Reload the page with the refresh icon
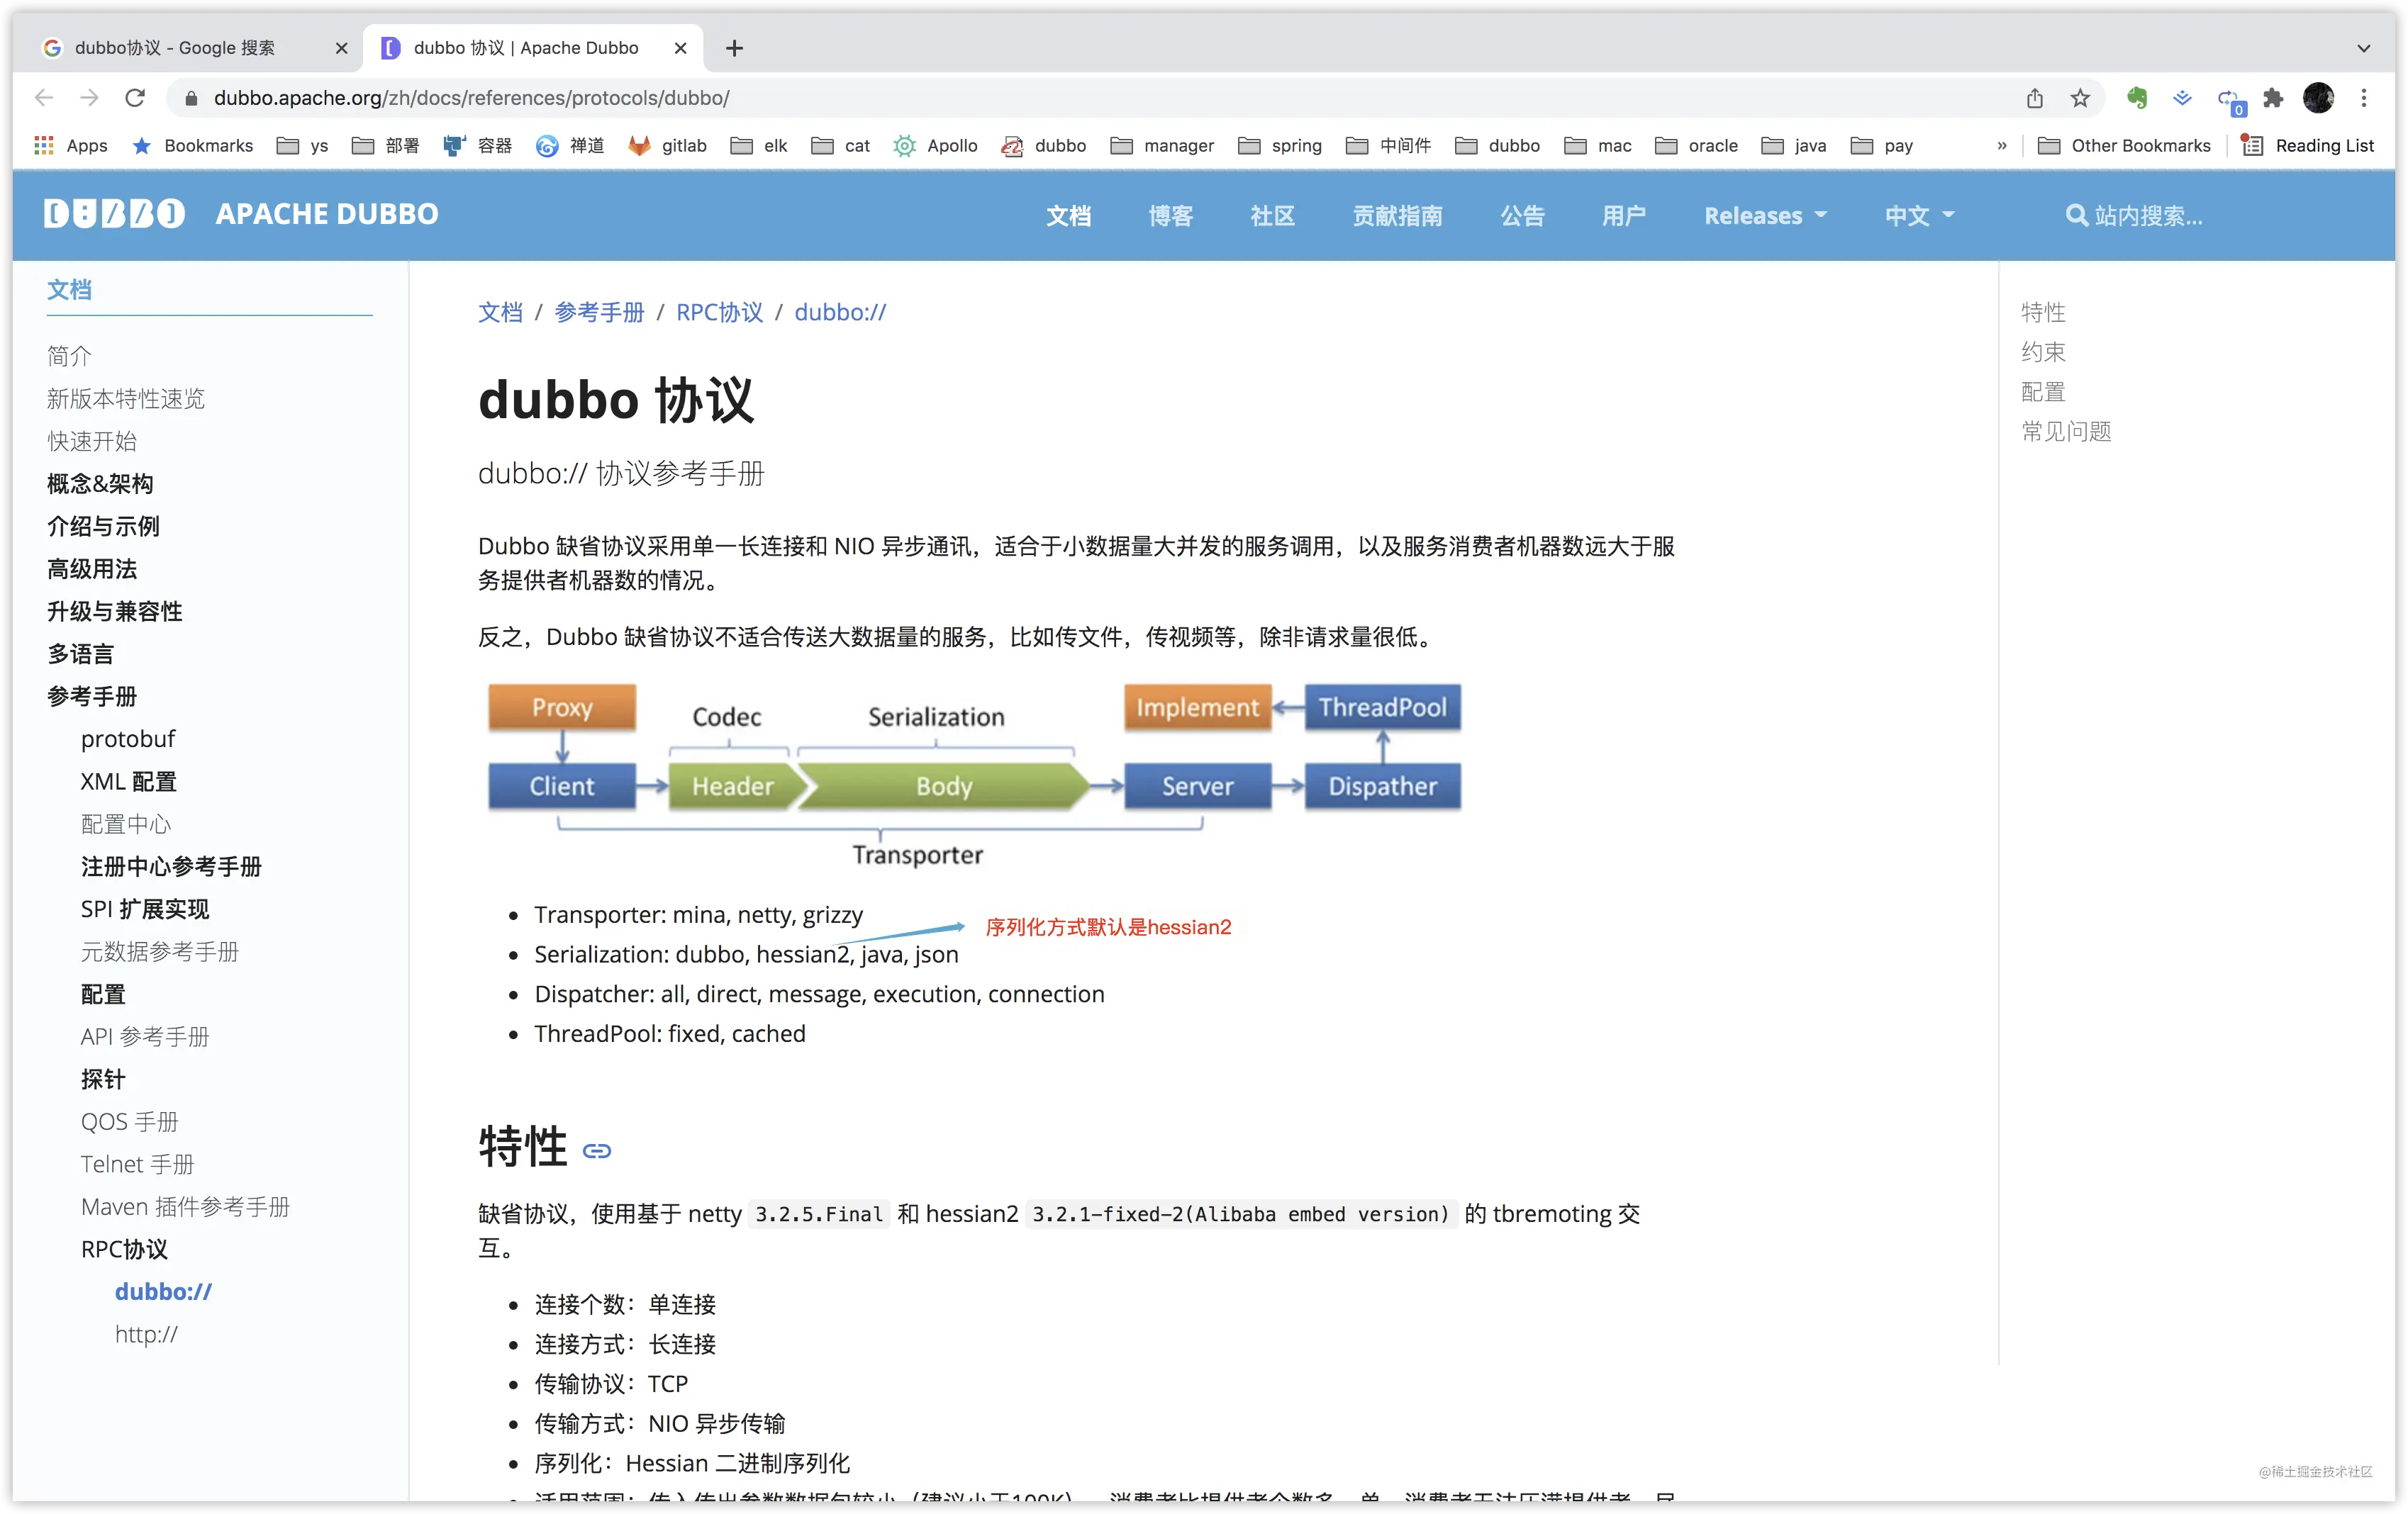The image size is (2408, 1514). point(135,98)
